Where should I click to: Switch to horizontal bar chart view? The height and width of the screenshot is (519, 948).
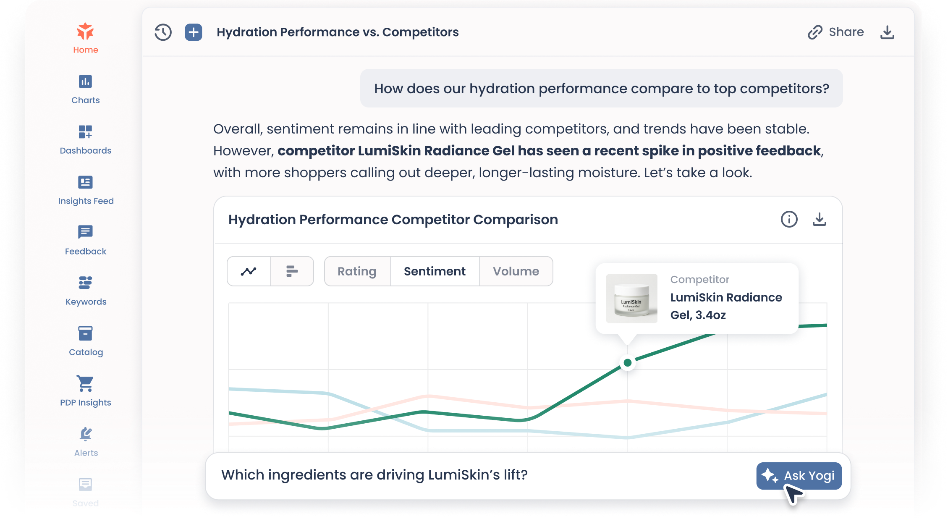tap(292, 271)
